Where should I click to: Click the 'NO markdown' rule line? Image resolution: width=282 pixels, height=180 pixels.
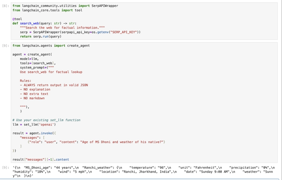[32, 98]
